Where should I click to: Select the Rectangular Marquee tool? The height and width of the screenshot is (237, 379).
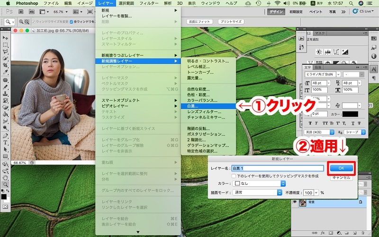pos(5,45)
